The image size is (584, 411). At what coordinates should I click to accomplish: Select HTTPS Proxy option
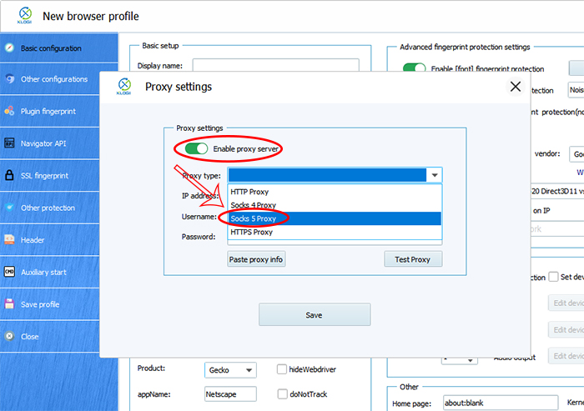click(335, 232)
